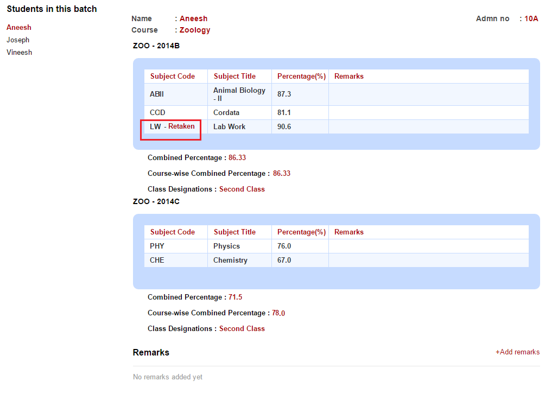Click the LW - Retaken subject code
Image resolution: width=545 pixels, height=400 pixels.
(x=172, y=126)
